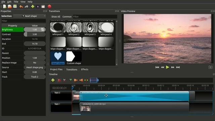Select the production ID clip on Track 1

tap(134, 107)
